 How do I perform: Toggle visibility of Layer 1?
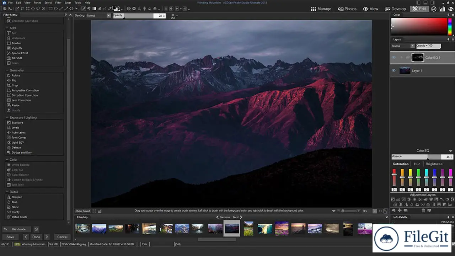[x=394, y=70]
